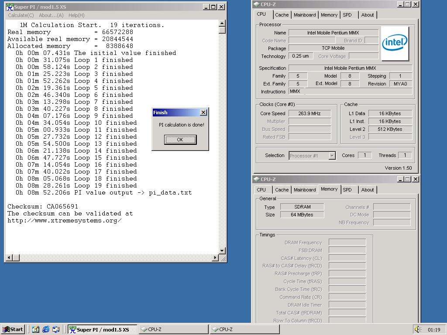Click the Core Speed 263.9 MHz field
Image resolution: width=447 pixels, height=335 pixels.
click(309, 113)
